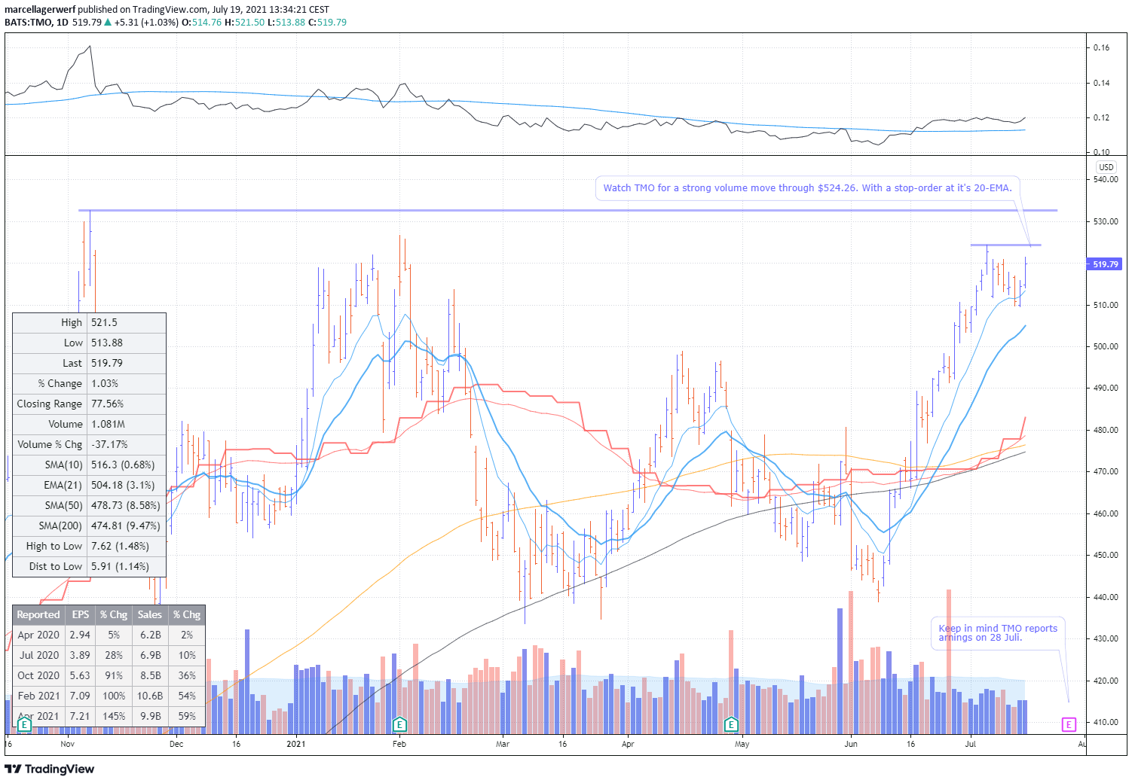Click the Last value 519.79 table cell
This screenshot has width=1132, height=783.
126,363
